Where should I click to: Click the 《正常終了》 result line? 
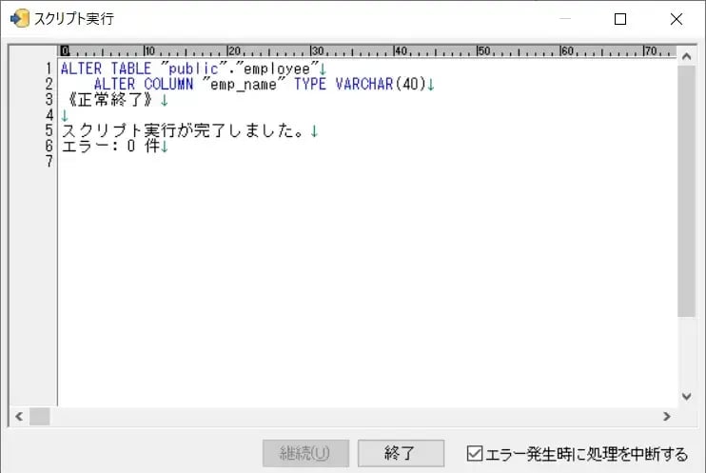[x=108, y=100]
